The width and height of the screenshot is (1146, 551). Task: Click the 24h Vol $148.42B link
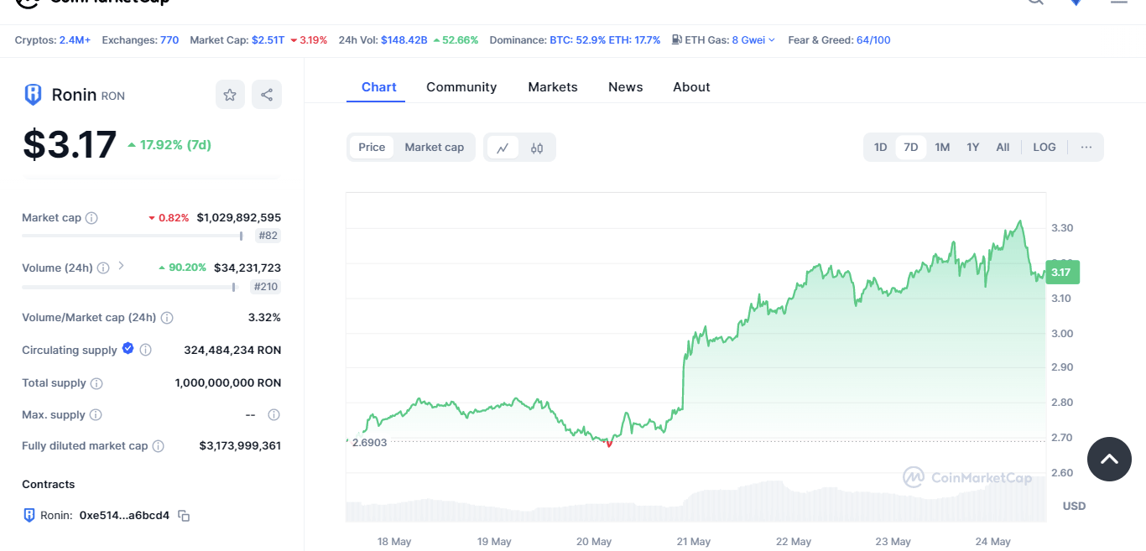point(404,39)
